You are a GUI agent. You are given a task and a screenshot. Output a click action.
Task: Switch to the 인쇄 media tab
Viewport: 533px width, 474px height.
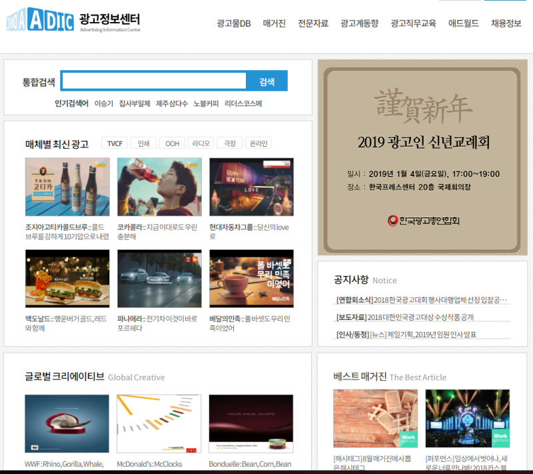click(x=143, y=143)
